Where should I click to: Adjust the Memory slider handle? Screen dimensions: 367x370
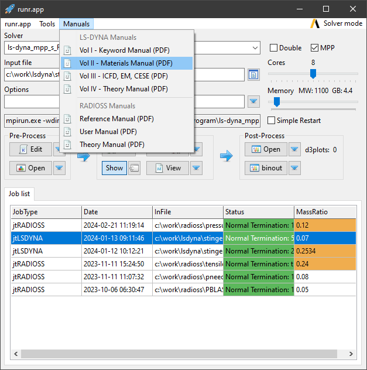[x=277, y=102]
